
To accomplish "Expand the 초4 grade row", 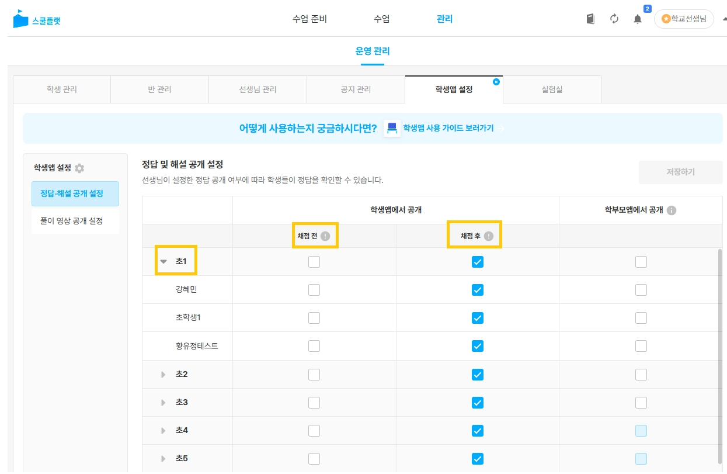I will (164, 430).
